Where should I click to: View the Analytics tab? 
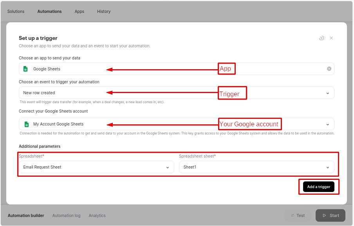(x=97, y=215)
